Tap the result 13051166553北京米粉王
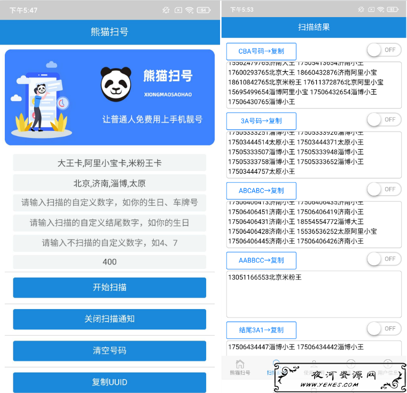This screenshot has height=393, width=407. pos(265,278)
